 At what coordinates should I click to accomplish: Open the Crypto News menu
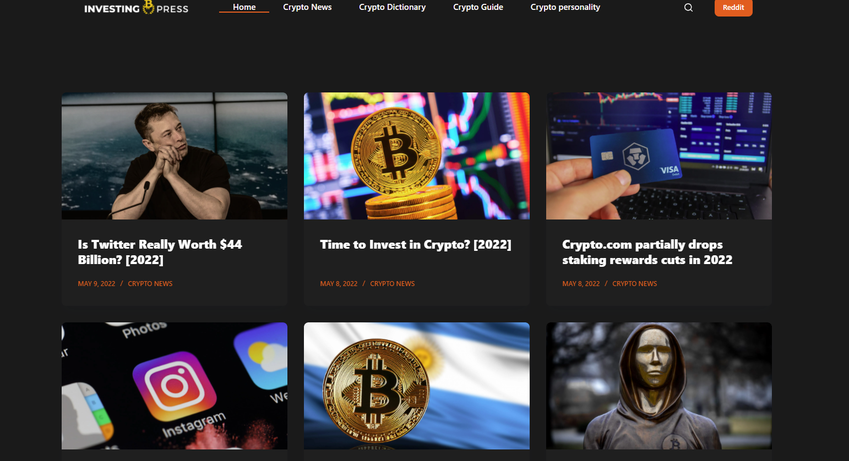coord(307,7)
